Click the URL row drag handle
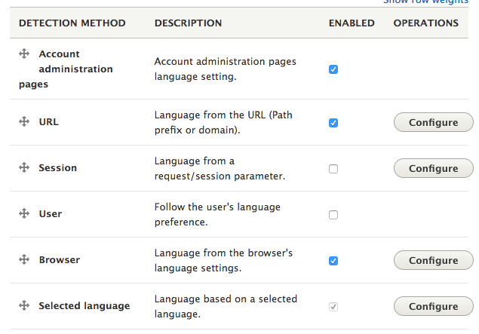 (24, 122)
